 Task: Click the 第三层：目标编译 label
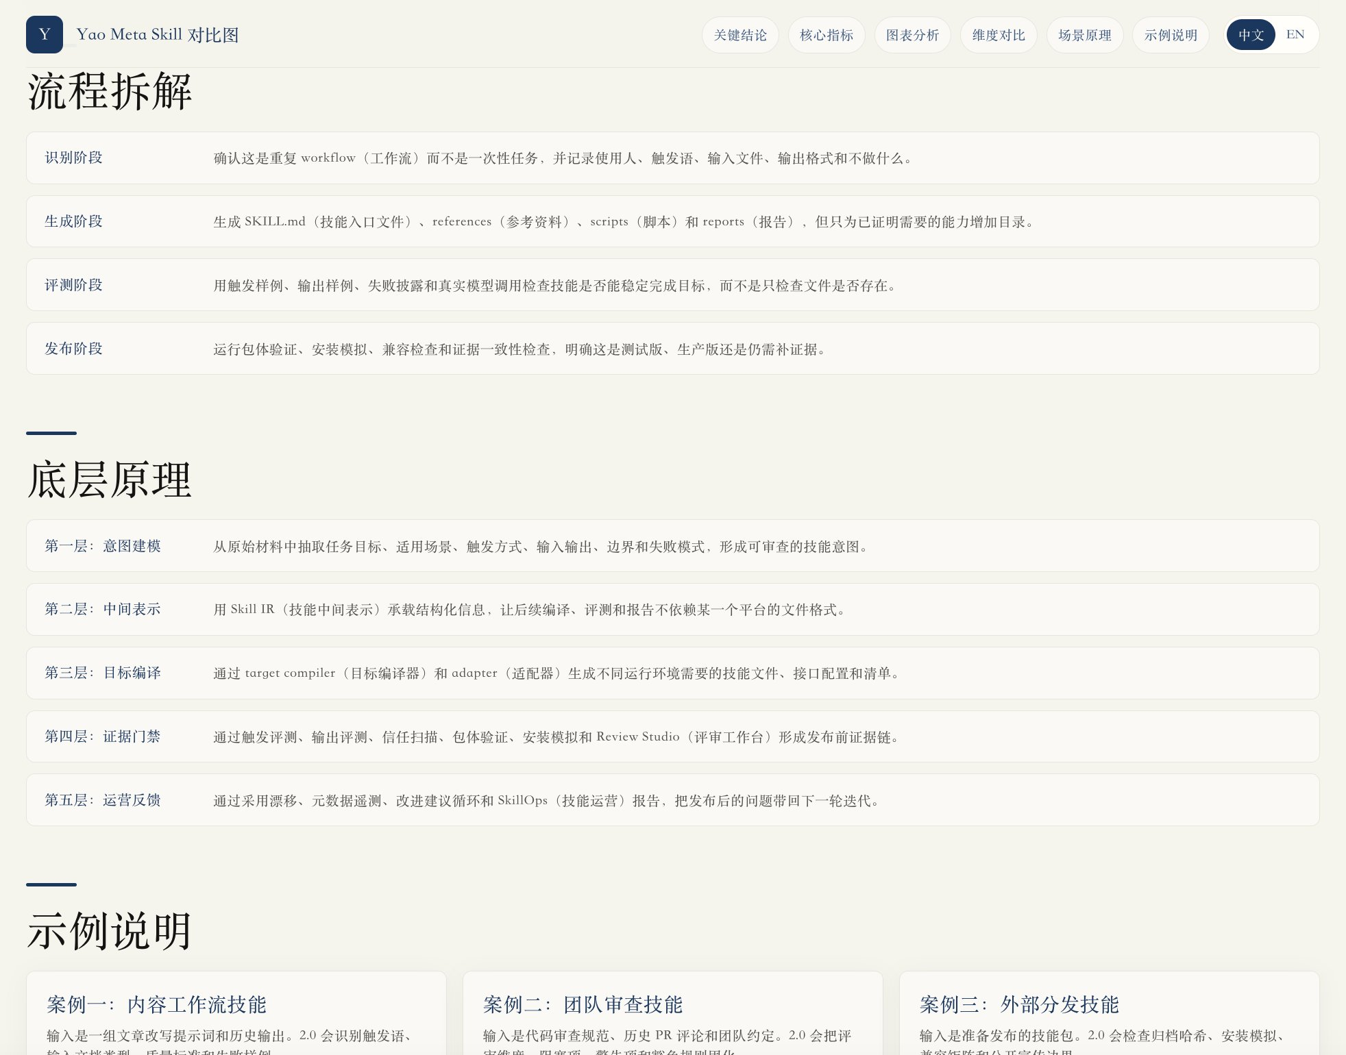click(x=103, y=673)
